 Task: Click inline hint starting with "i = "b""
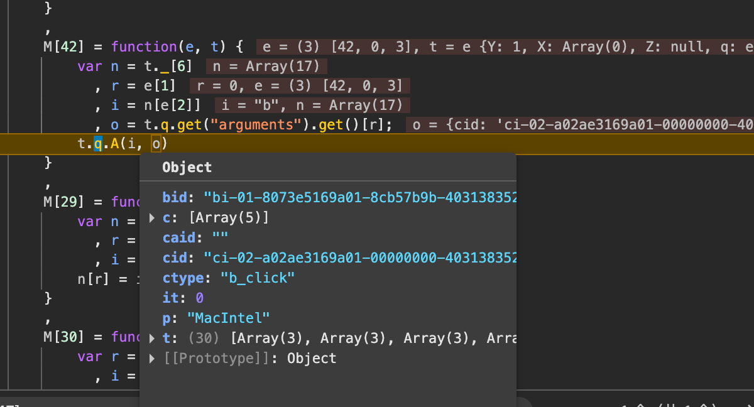tap(312, 105)
